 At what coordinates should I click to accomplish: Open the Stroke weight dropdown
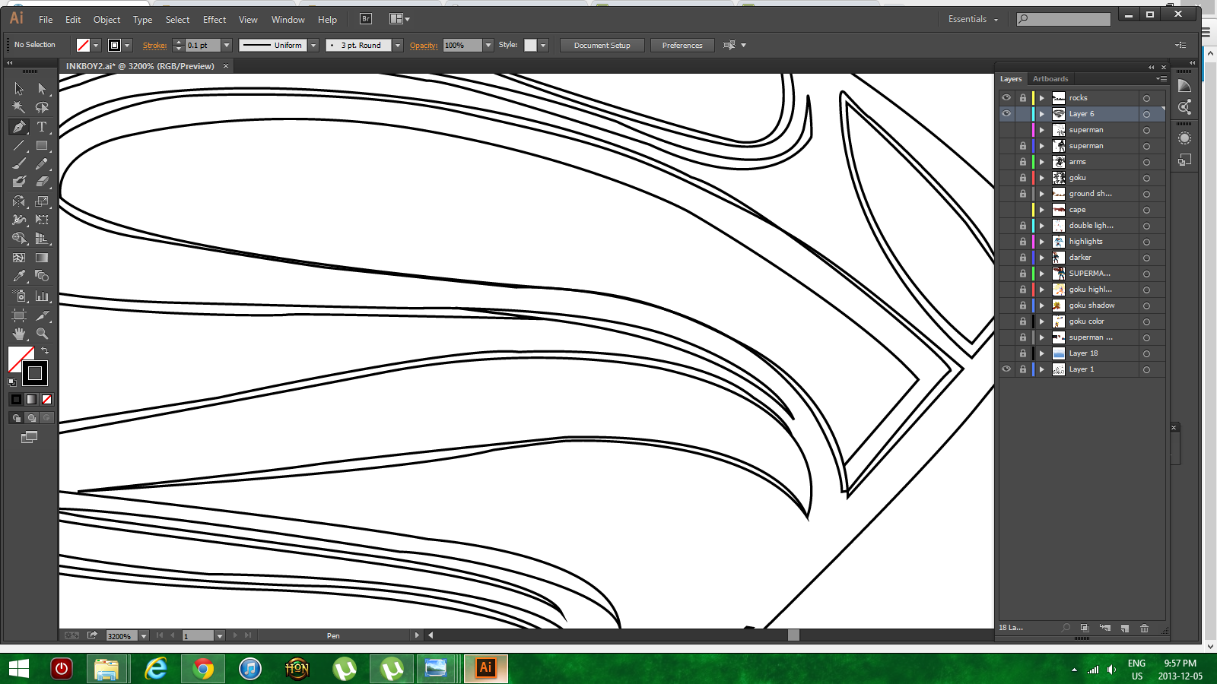point(227,45)
